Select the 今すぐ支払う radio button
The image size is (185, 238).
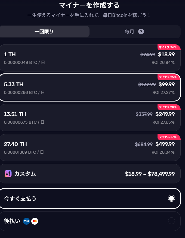tap(171, 198)
